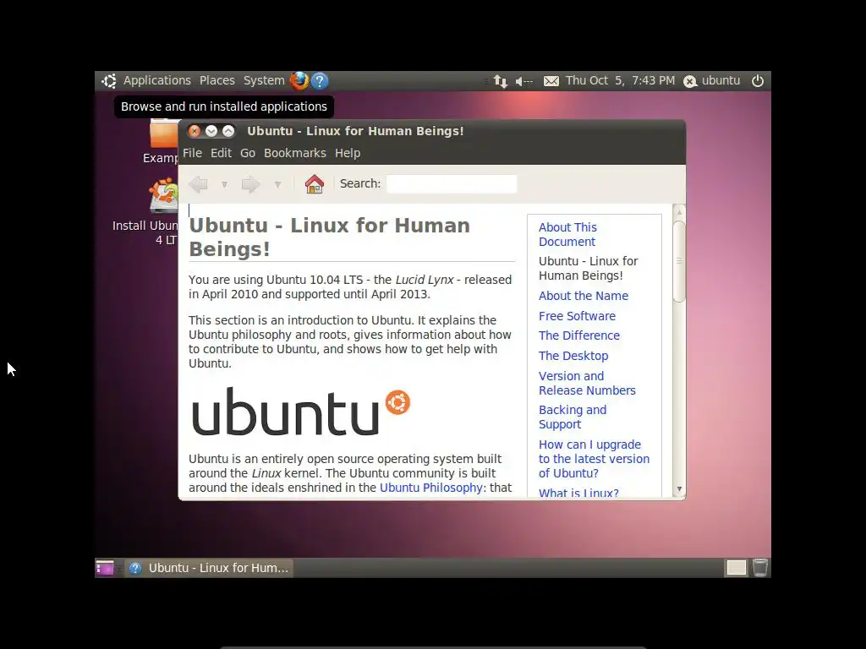The width and height of the screenshot is (866, 649).
Task: Open the blue help icon in top panel
Action: tap(320, 80)
